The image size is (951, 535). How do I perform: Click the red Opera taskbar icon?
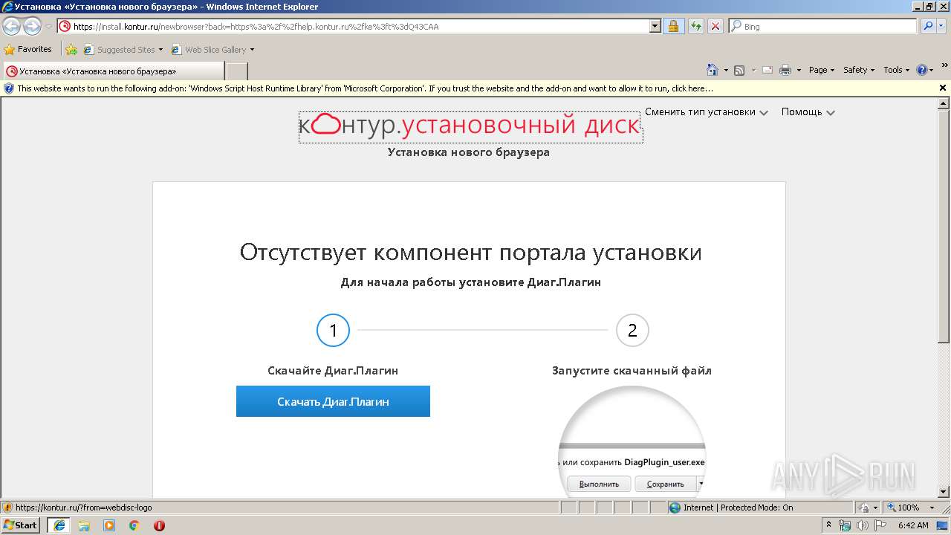(x=159, y=525)
